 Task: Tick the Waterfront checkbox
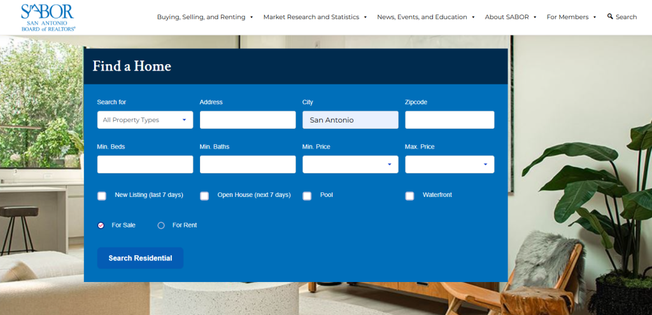[x=409, y=196]
